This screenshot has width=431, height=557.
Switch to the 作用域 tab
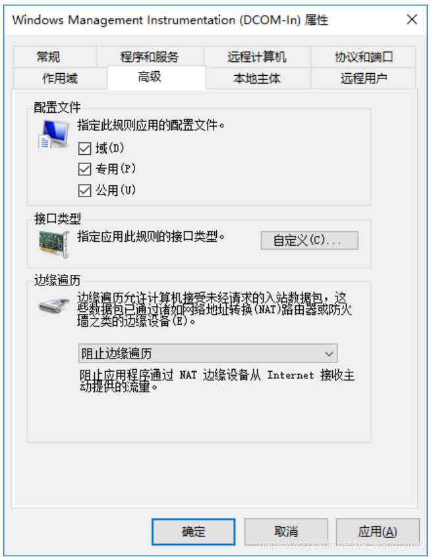point(60,78)
